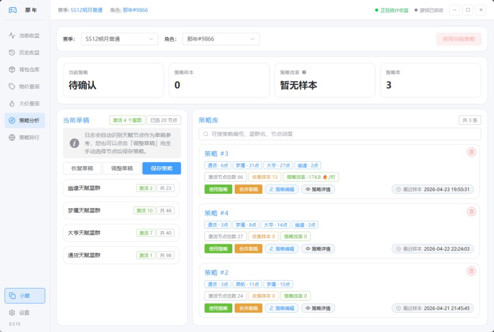
Task: Click the info icon in draft notice
Action: (75, 143)
